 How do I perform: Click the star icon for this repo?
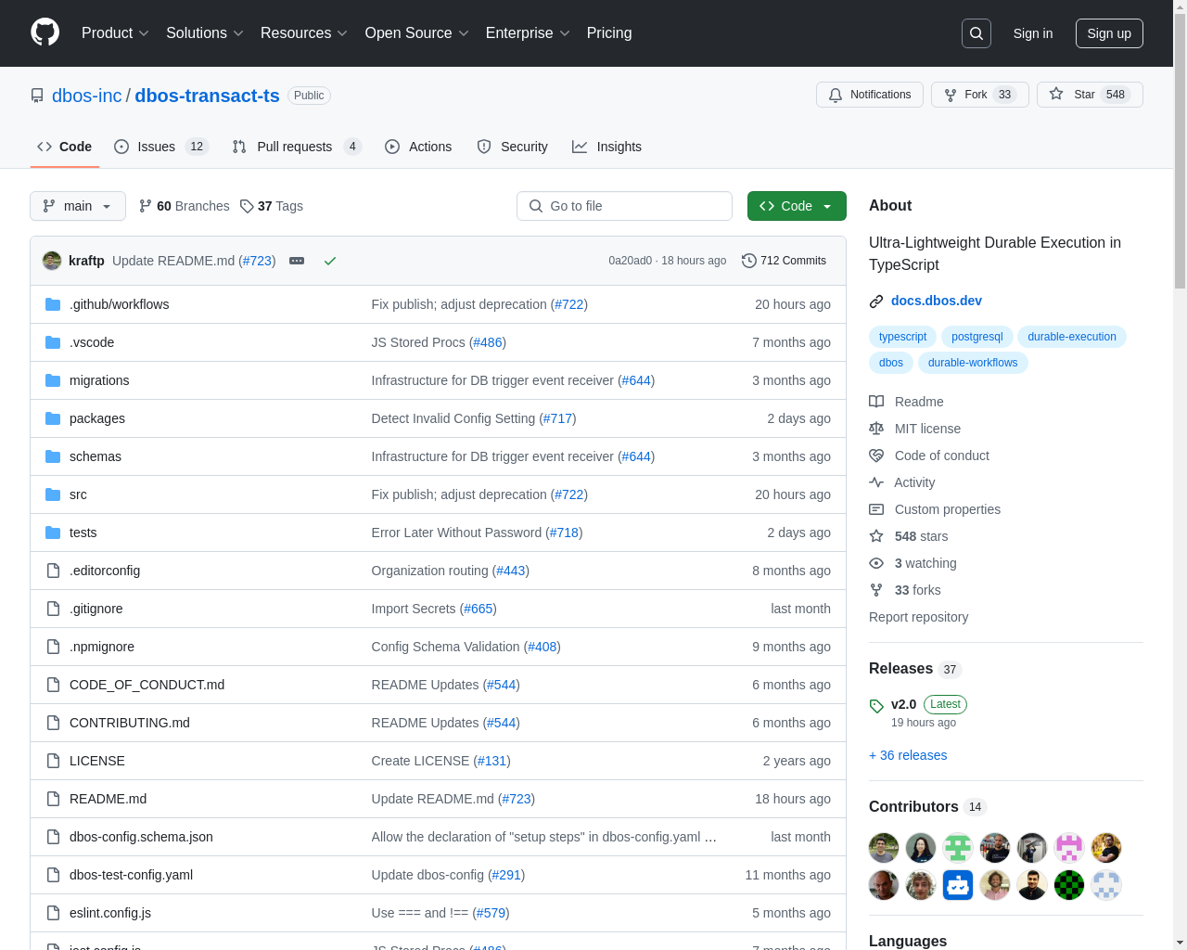pos(1056,95)
